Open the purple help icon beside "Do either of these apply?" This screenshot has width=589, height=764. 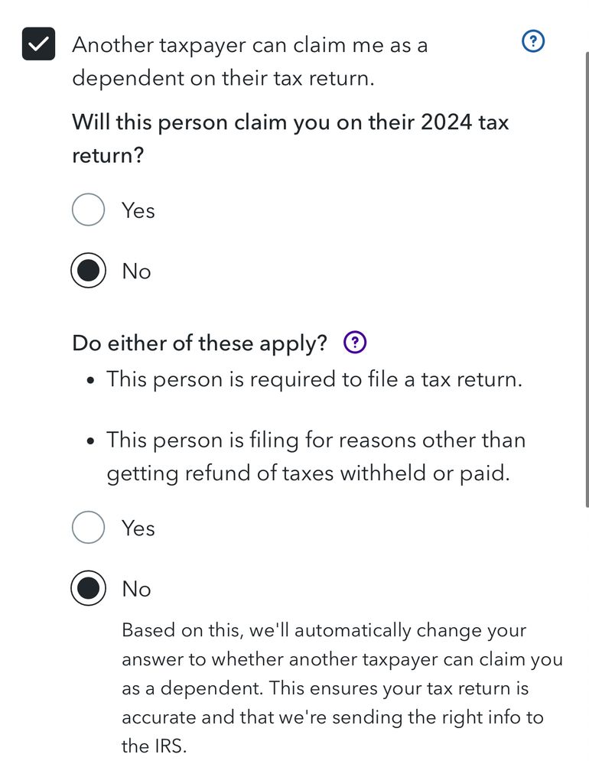(x=355, y=343)
